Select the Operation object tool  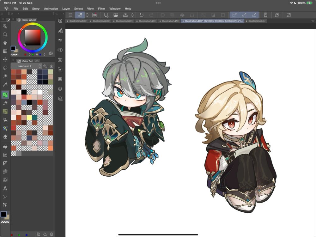5,26
